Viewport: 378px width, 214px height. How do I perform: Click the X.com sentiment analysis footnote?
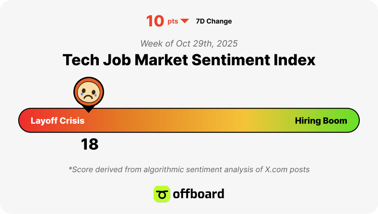tap(189, 169)
